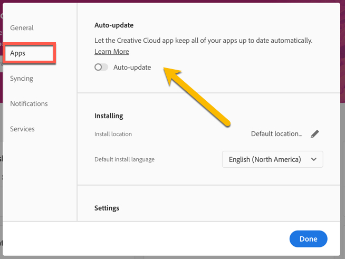345x259 pixels.
Task: Select the Apps tab in sidebar
Action: click(x=18, y=53)
